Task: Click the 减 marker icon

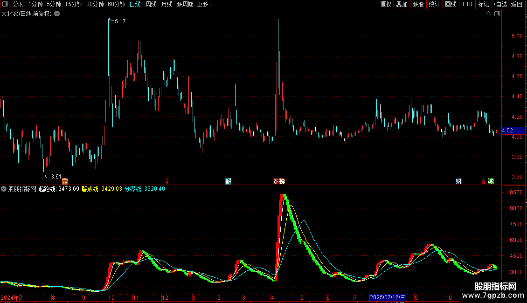Action: [491, 181]
